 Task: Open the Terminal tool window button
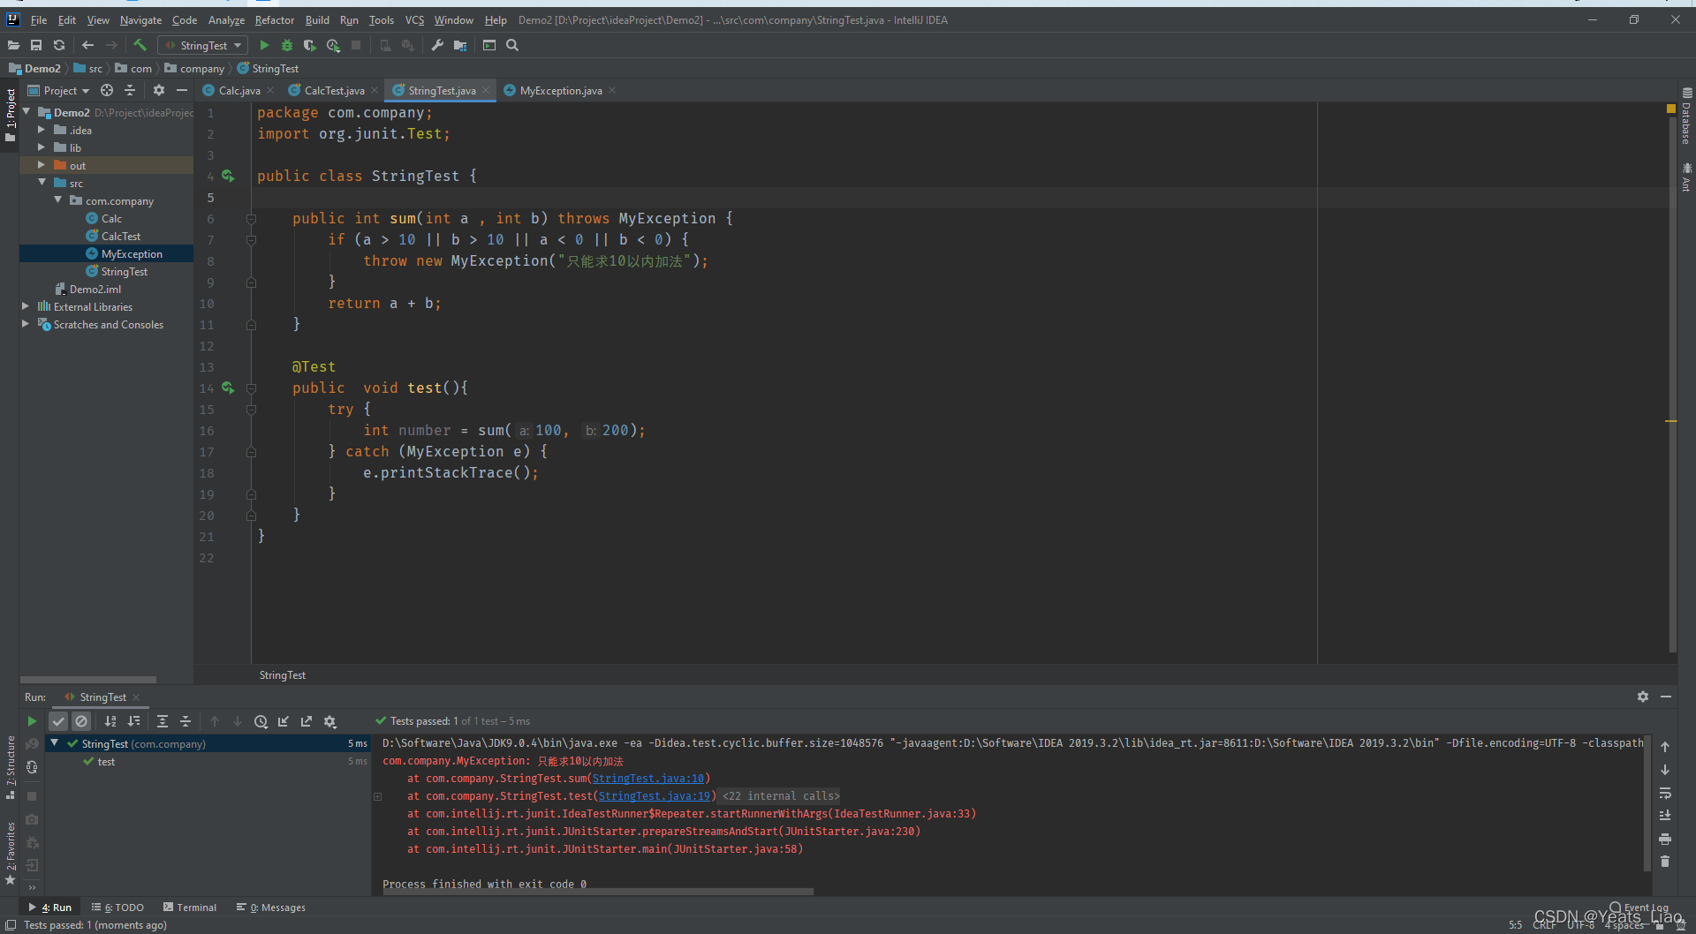(x=190, y=907)
